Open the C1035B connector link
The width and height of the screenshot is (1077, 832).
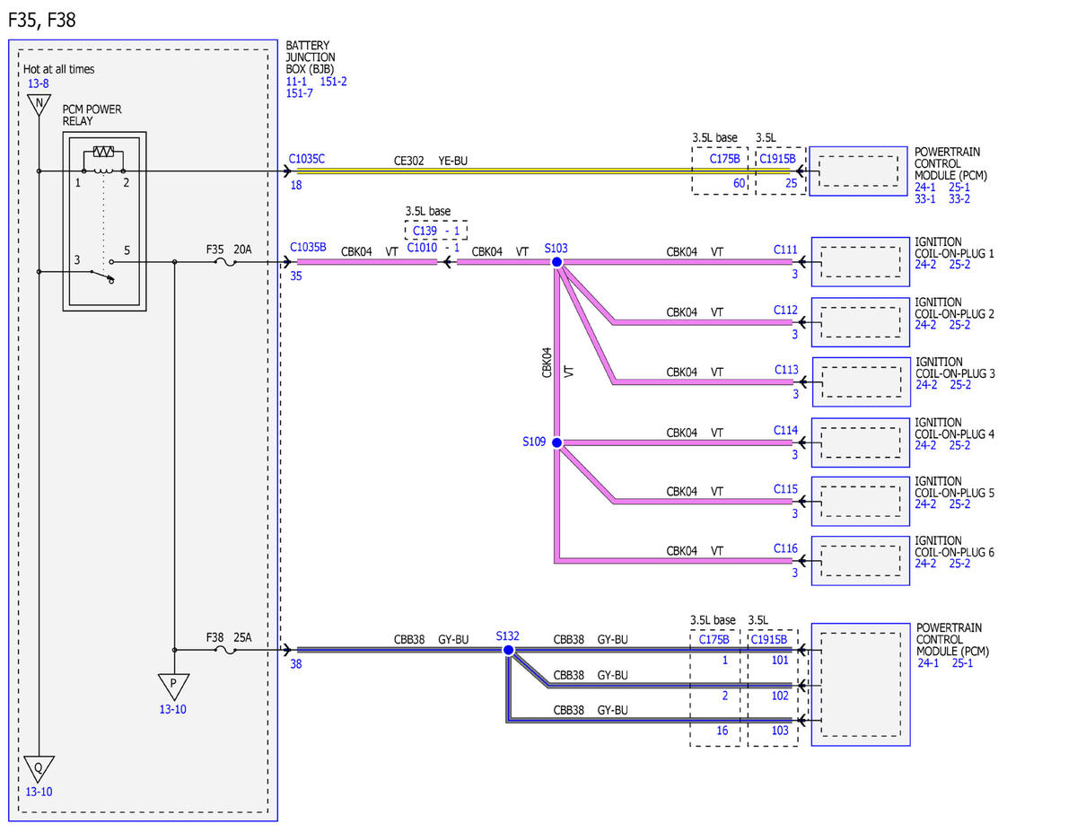coord(308,246)
